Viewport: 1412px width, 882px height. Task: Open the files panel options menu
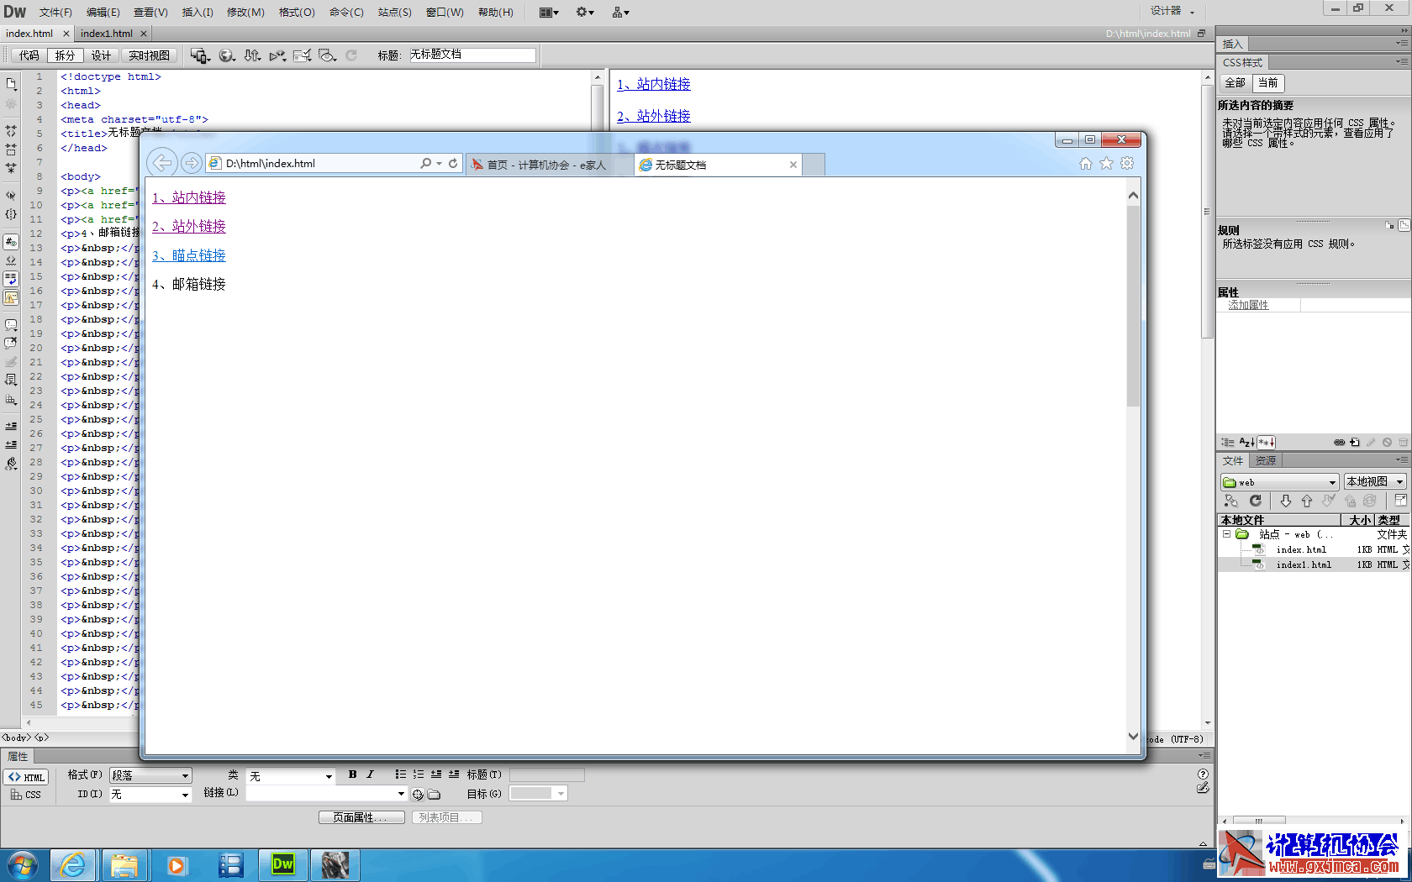(1402, 460)
